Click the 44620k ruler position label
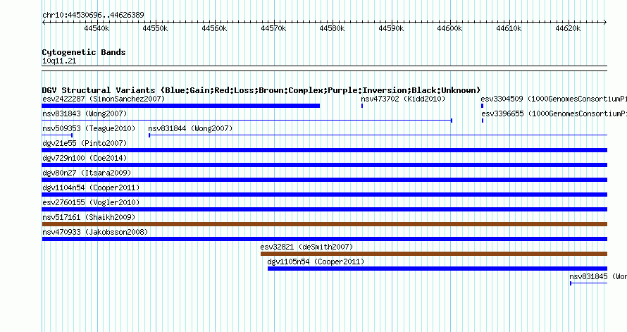 568,28
